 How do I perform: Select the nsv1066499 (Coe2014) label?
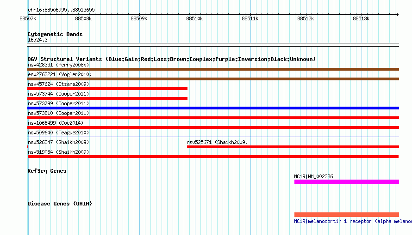[x=56, y=123]
